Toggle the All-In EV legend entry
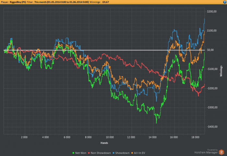227x156 pixels. click(138, 153)
